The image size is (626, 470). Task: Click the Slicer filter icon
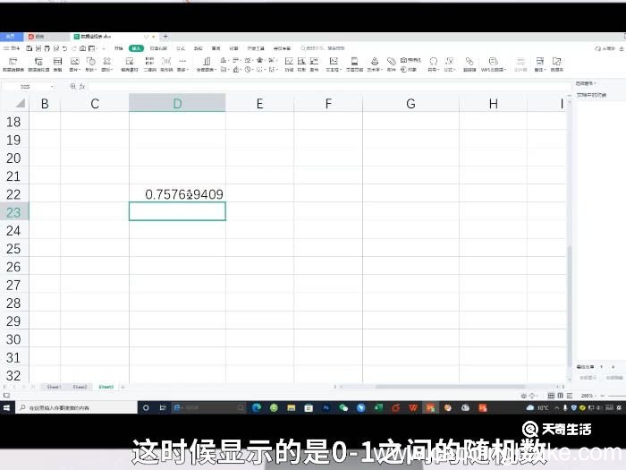pos(520,64)
